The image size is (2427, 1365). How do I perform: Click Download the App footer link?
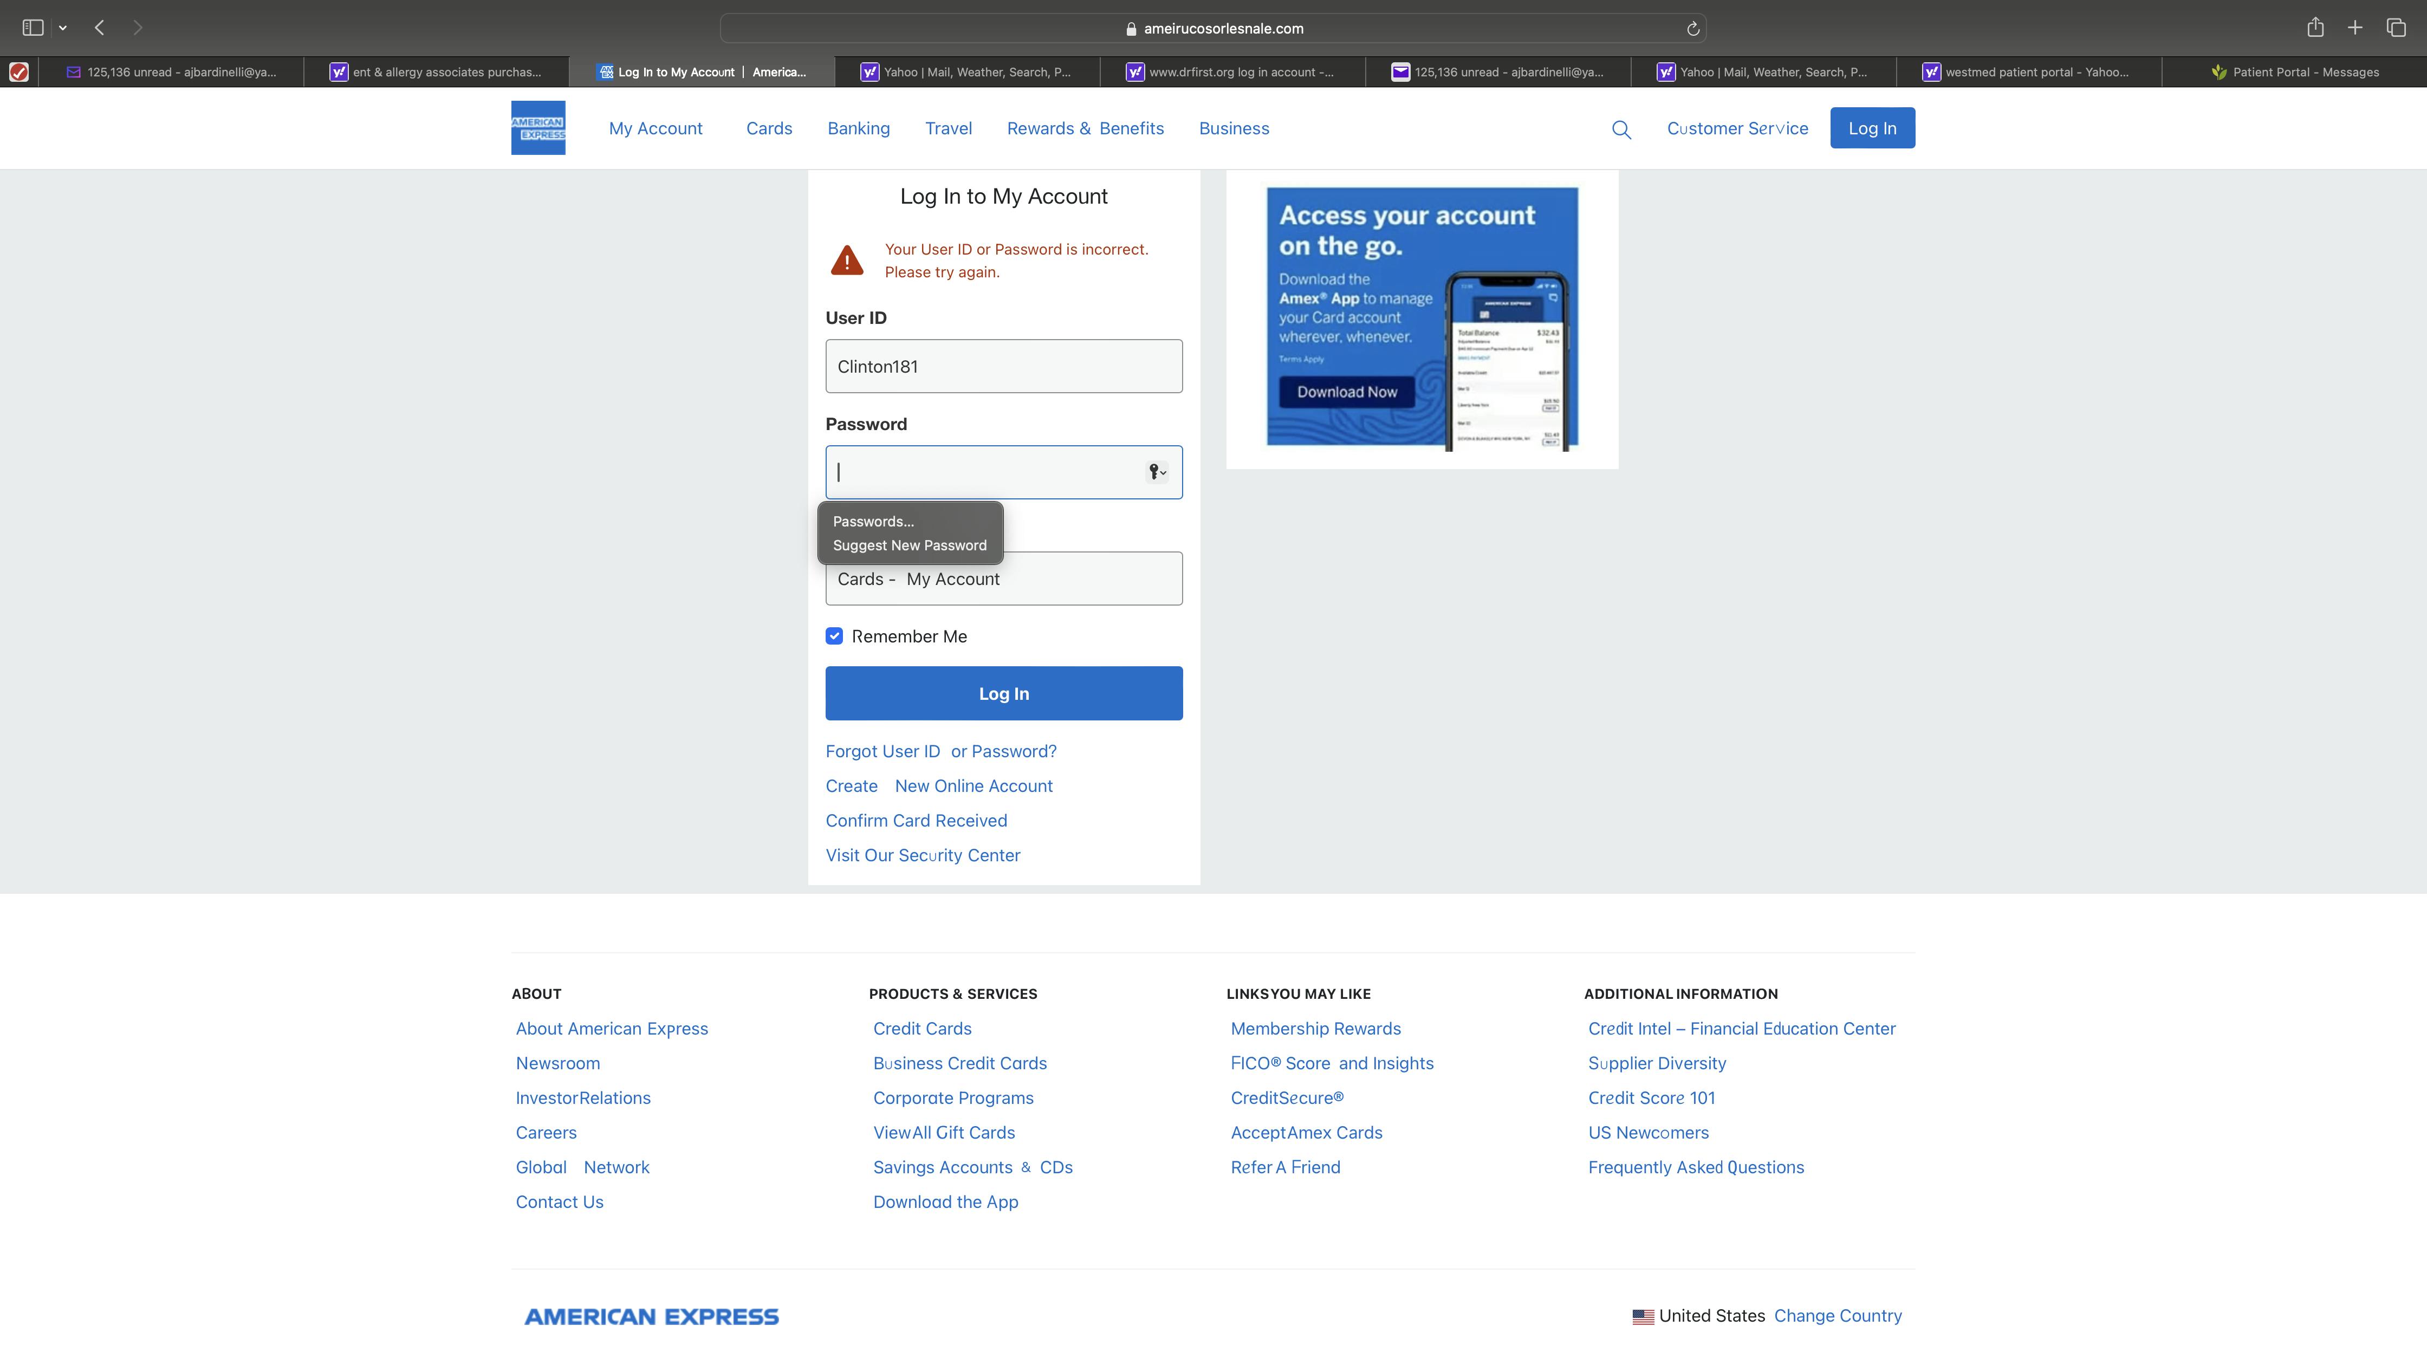[945, 1202]
